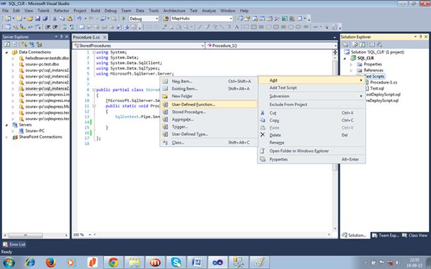
Task: Click the Server Explorer horizontal scrollbar thumb
Action: [x=25, y=235]
